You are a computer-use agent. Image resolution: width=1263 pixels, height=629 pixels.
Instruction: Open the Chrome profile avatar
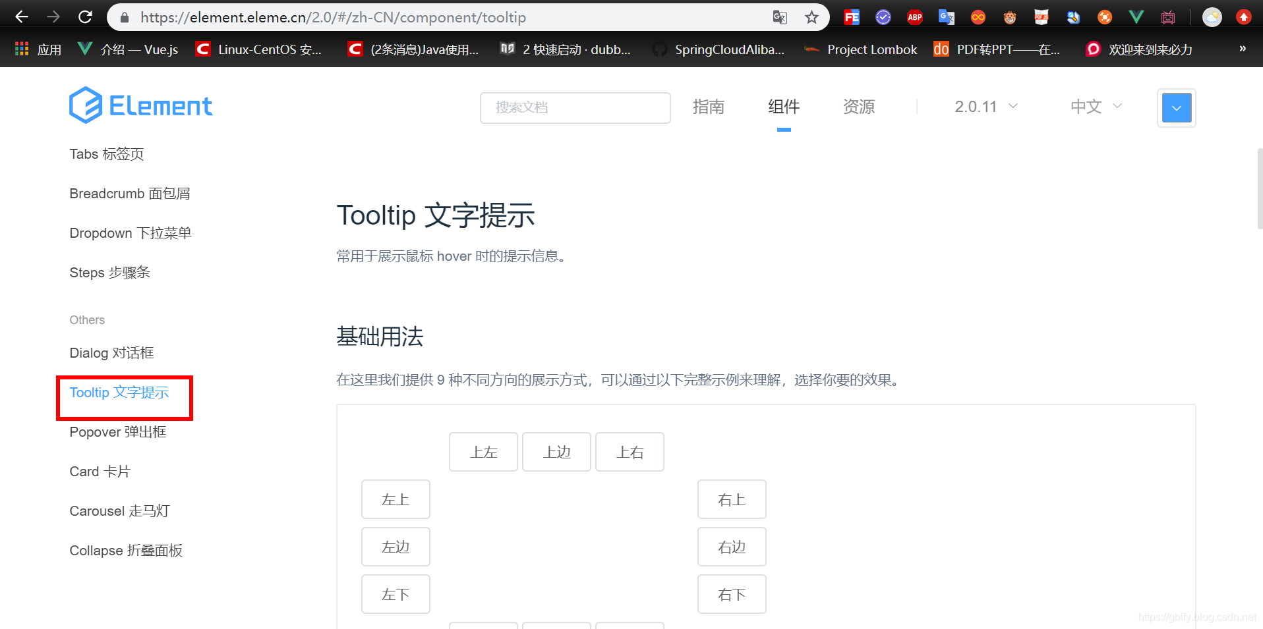tap(1212, 17)
